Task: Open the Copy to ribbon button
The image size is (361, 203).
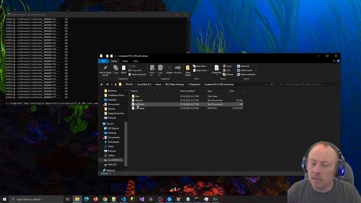Action: click(160, 70)
